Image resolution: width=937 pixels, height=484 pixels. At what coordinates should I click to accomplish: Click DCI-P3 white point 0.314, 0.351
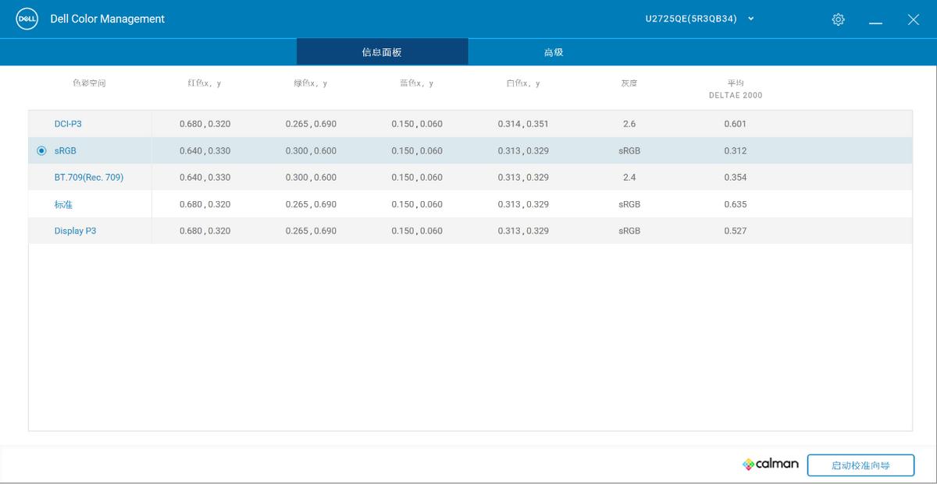pos(523,124)
